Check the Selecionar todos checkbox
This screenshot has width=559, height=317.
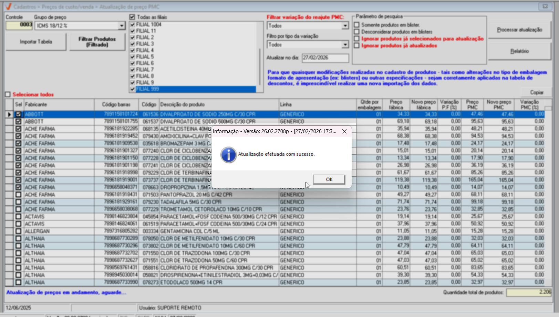click(x=8, y=95)
